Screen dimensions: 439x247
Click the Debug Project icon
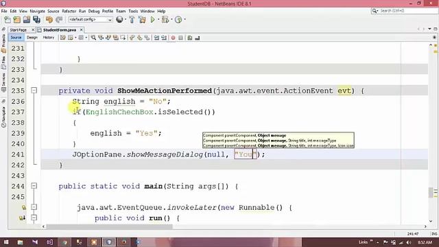pos(165,20)
